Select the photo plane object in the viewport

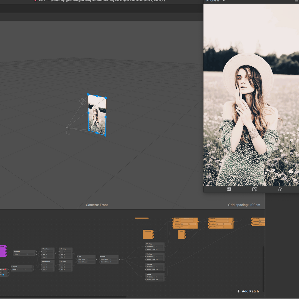click(97, 115)
